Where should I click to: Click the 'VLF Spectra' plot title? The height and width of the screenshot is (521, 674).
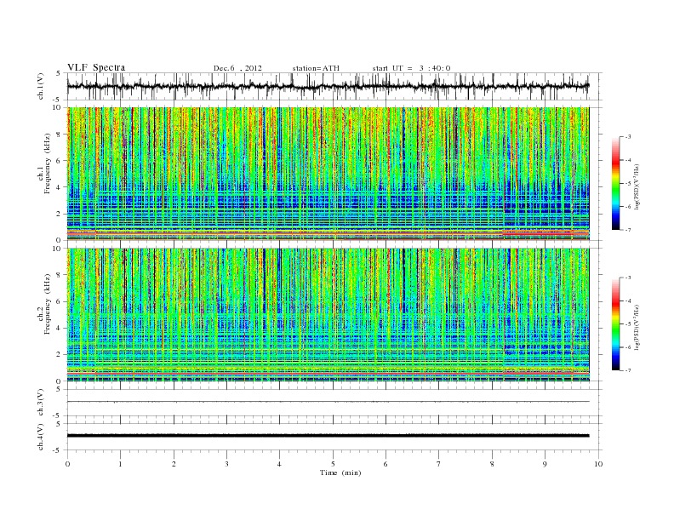(96, 67)
